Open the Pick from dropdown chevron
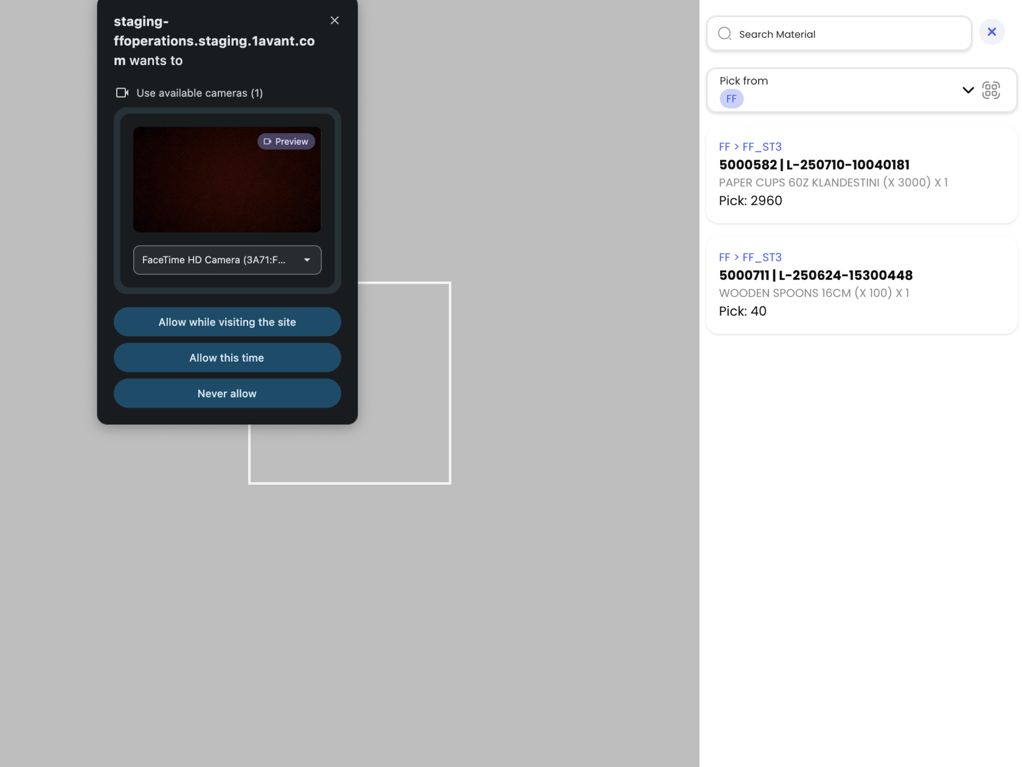The image size is (1022, 767). click(x=967, y=90)
